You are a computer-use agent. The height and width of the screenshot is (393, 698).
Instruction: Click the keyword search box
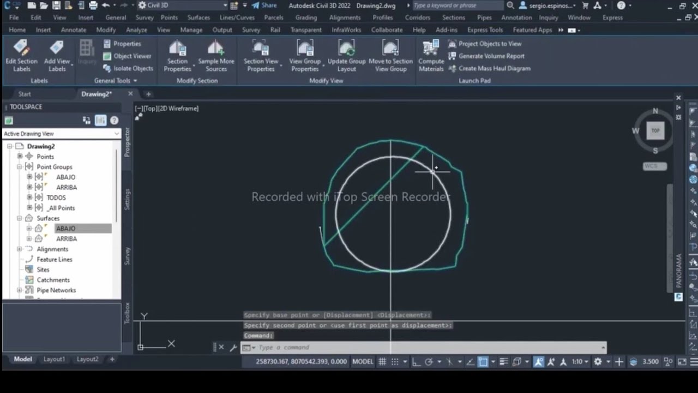pos(457,5)
